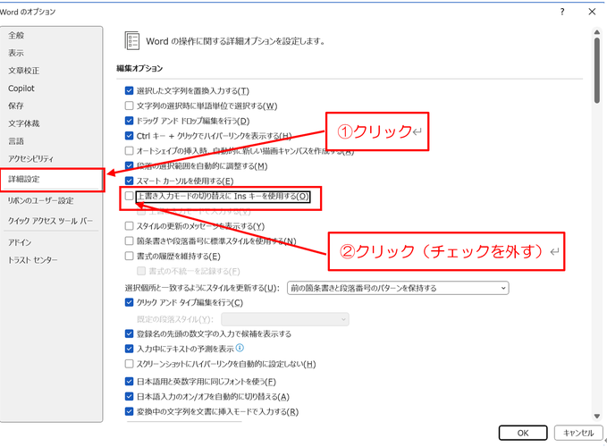
Task: Click the vertical scrollbar thumb
Action: tap(597, 71)
